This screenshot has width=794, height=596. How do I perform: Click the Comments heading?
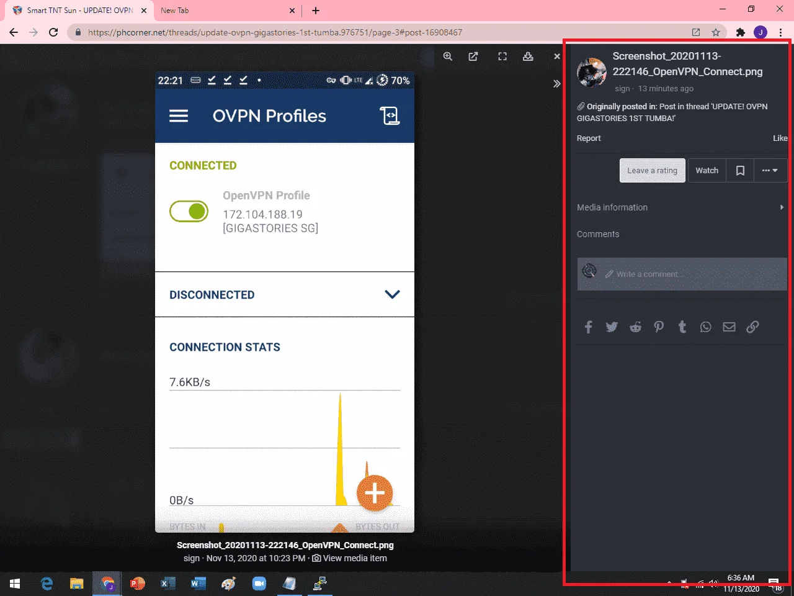point(598,234)
